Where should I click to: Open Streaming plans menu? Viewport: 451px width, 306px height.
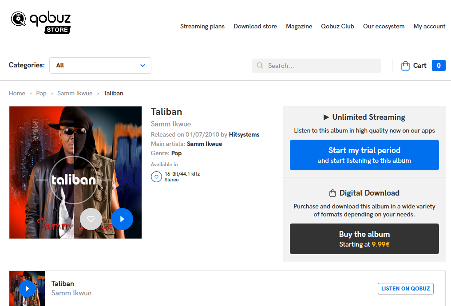pos(202,26)
